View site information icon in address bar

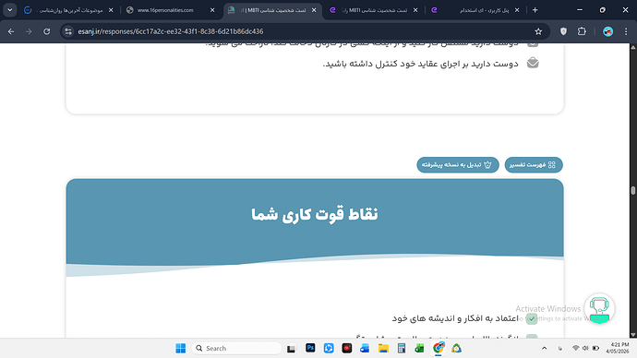68,31
